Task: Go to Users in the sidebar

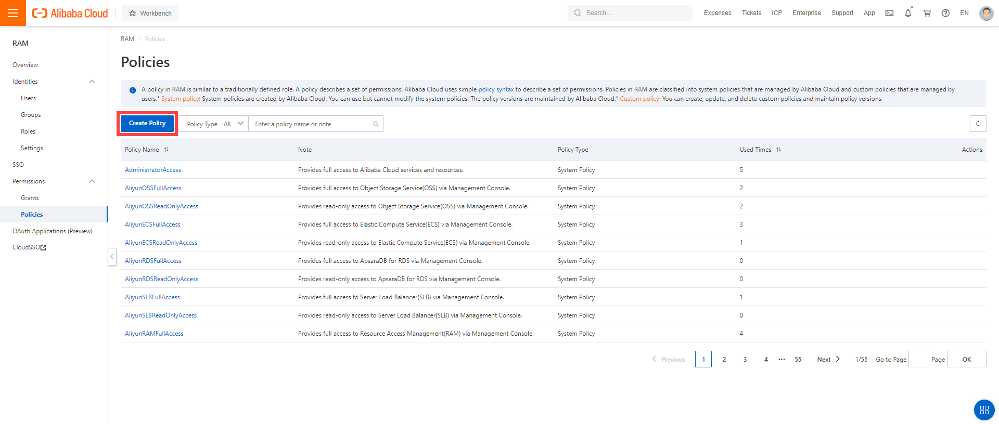Action: click(x=29, y=98)
